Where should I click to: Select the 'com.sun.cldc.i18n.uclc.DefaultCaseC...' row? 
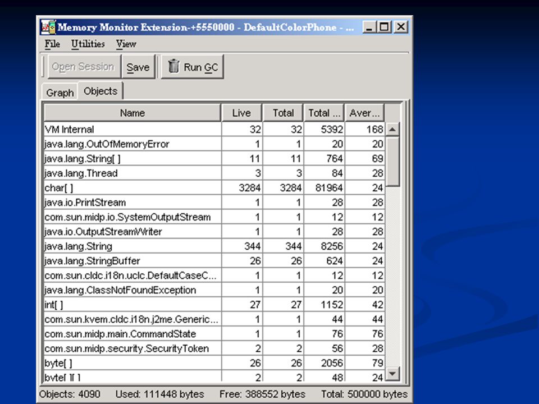tap(214, 276)
